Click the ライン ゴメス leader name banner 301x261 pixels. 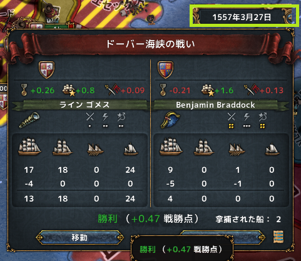tap(84, 105)
